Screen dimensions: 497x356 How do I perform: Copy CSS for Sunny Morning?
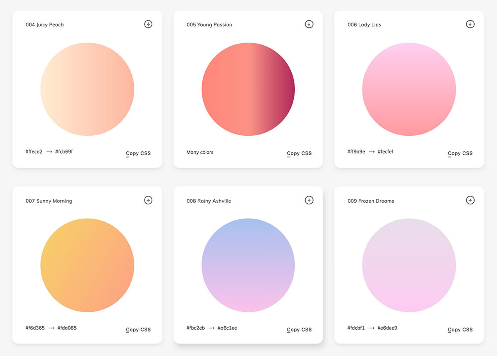(x=138, y=330)
